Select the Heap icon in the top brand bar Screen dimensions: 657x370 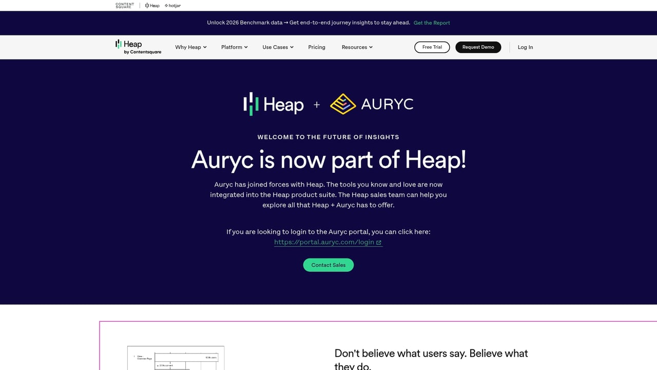(151, 5)
